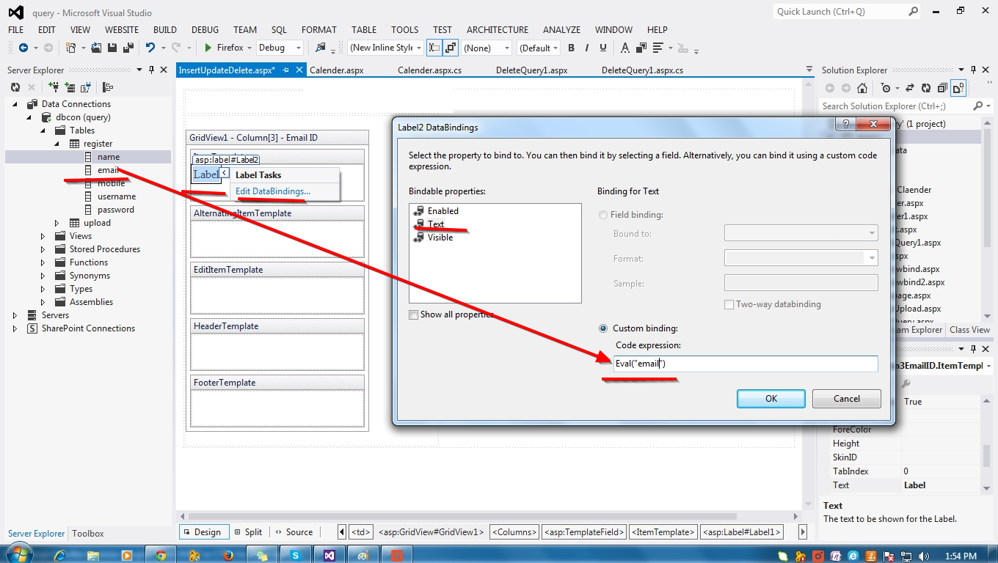Viewport: 998px width, 563px height.
Task: Open the ARCHITECTURE menu
Action: tap(497, 29)
